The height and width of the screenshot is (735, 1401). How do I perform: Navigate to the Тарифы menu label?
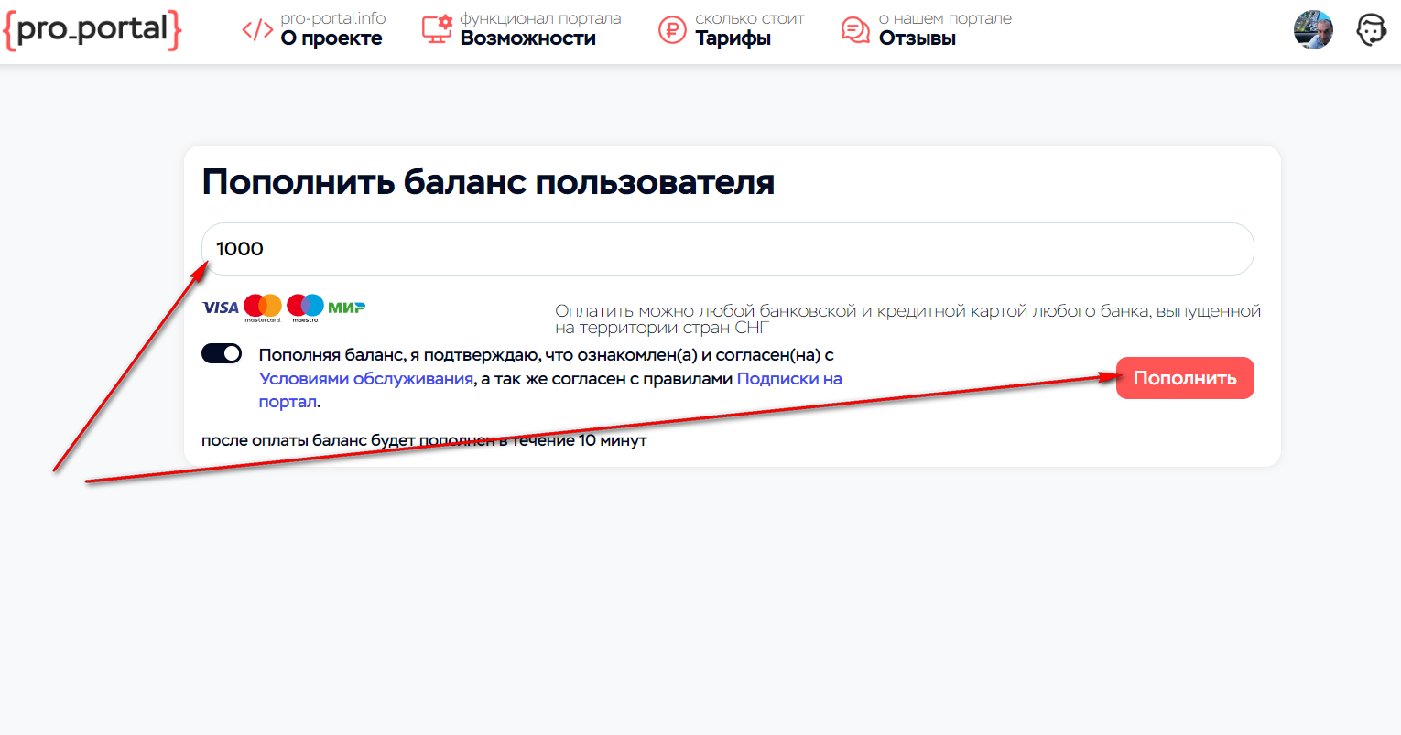pos(733,38)
